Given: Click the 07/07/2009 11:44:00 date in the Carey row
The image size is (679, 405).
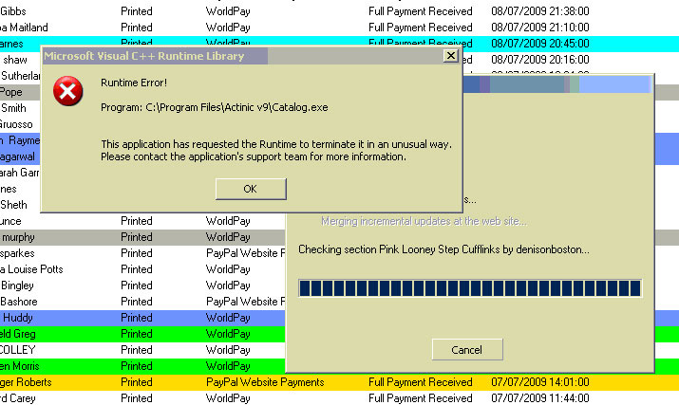Looking at the screenshot, I should click(539, 398).
